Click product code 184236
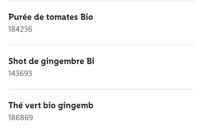Image resolution: width=203 pixels, height=130 pixels. pyautogui.click(x=20, y=29)
